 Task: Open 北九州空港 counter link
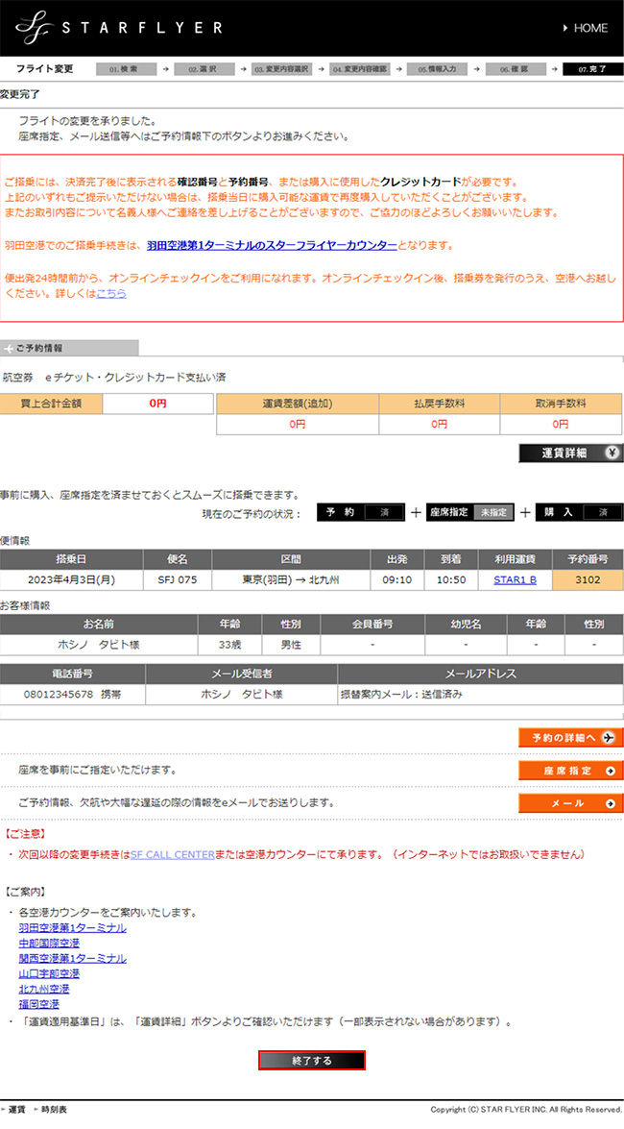(43, 989)
